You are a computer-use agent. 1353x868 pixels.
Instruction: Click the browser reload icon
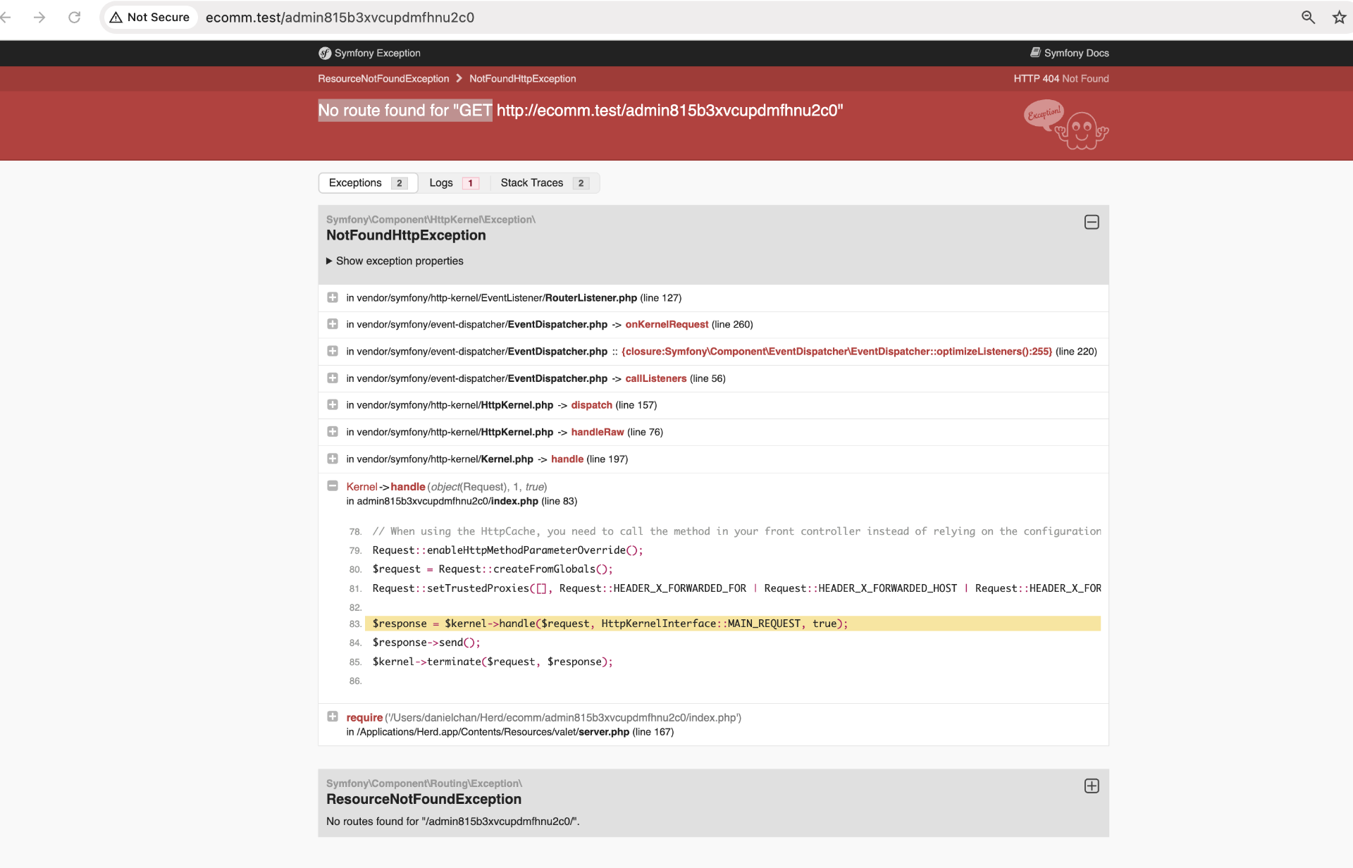74,17
